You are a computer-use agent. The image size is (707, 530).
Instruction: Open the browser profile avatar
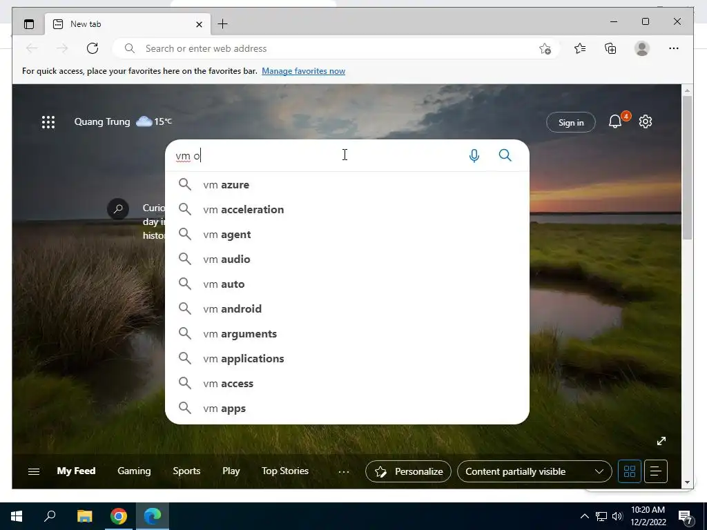(x=641, y=48)
